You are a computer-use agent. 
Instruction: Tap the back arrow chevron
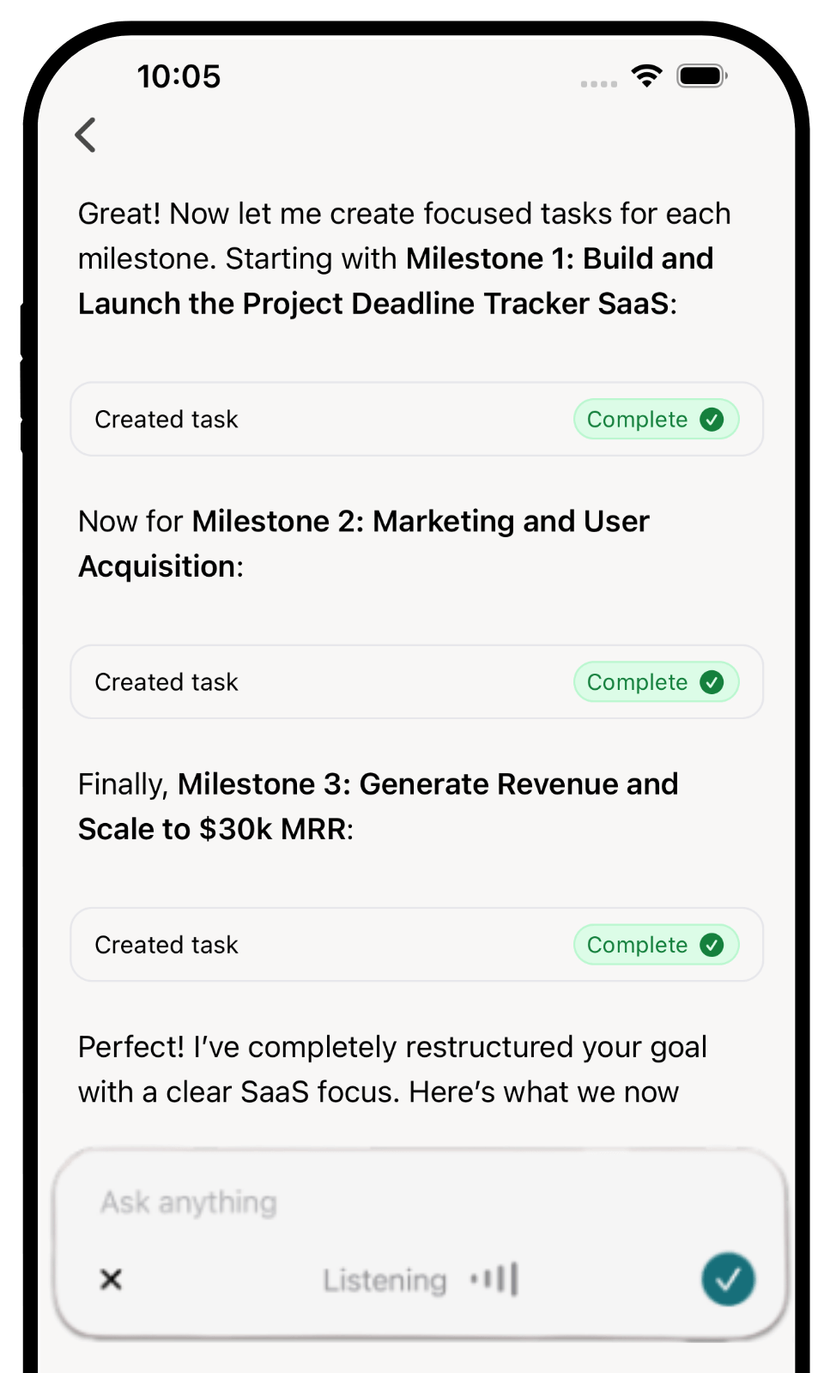(86, 135)
